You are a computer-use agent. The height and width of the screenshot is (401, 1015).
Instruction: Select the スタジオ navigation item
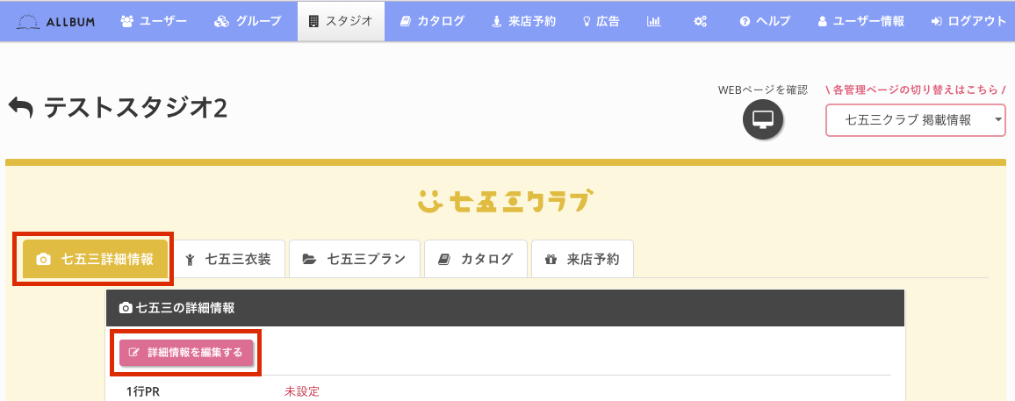(342, 21)
